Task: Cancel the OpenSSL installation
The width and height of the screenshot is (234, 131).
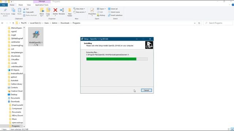Action: (146, 90)
